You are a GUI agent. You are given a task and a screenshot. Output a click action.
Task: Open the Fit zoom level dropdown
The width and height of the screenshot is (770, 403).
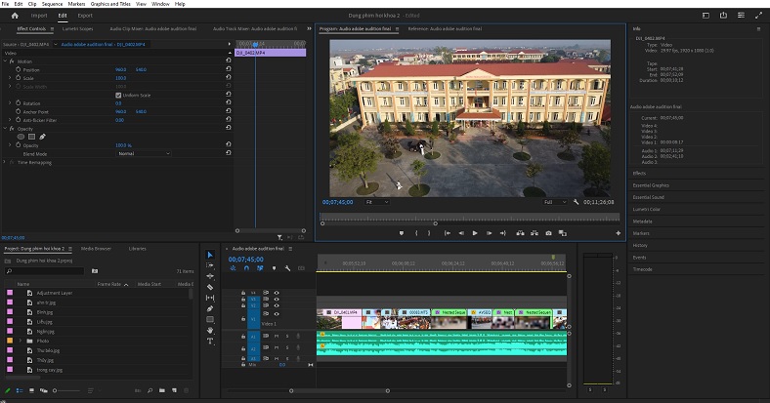pyautogui.click(x=375, y=202)
